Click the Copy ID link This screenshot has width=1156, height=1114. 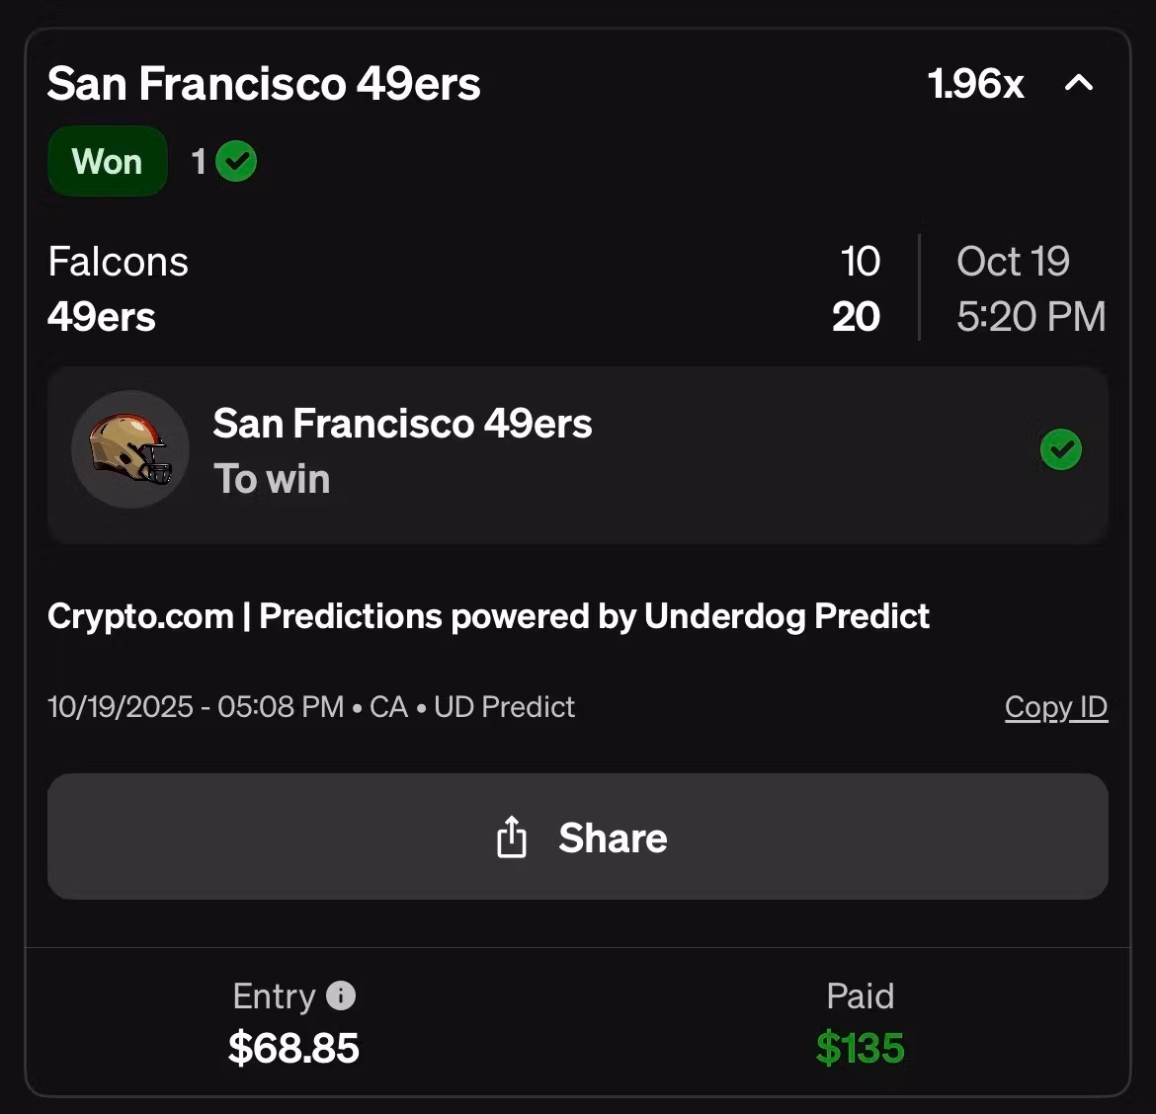click(1055, 707)
